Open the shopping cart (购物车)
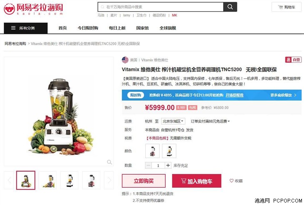 (x=287, y=7)
